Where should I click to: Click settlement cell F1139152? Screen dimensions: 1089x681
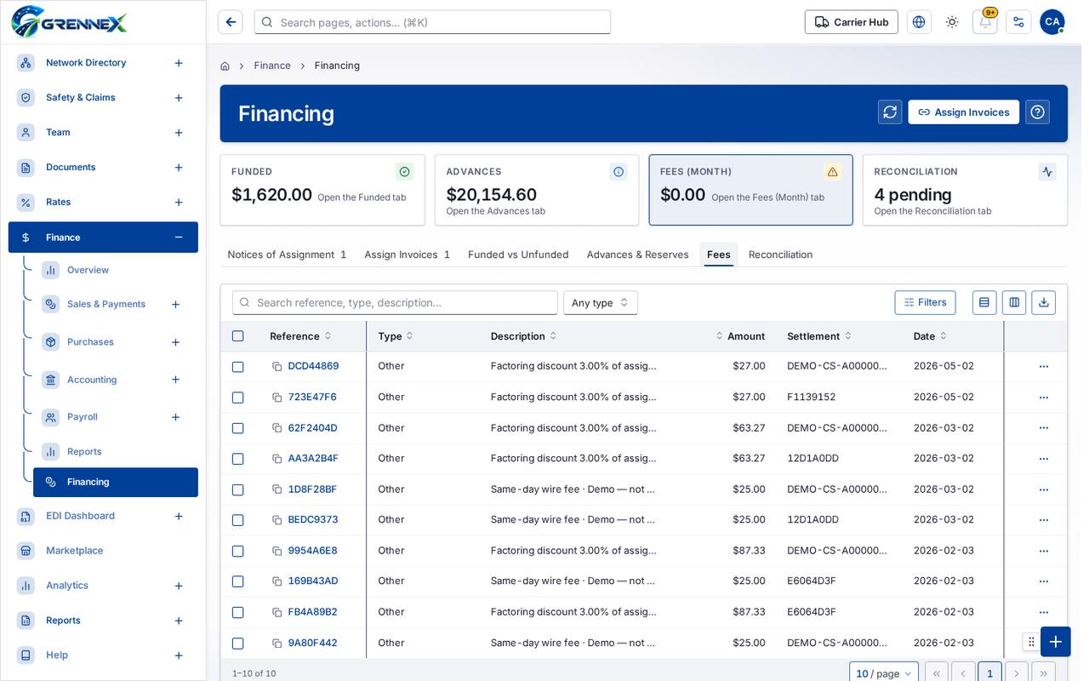tap(811, 398)
